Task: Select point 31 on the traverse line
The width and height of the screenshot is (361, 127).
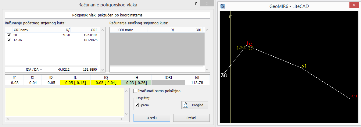Action: [304, 66]
